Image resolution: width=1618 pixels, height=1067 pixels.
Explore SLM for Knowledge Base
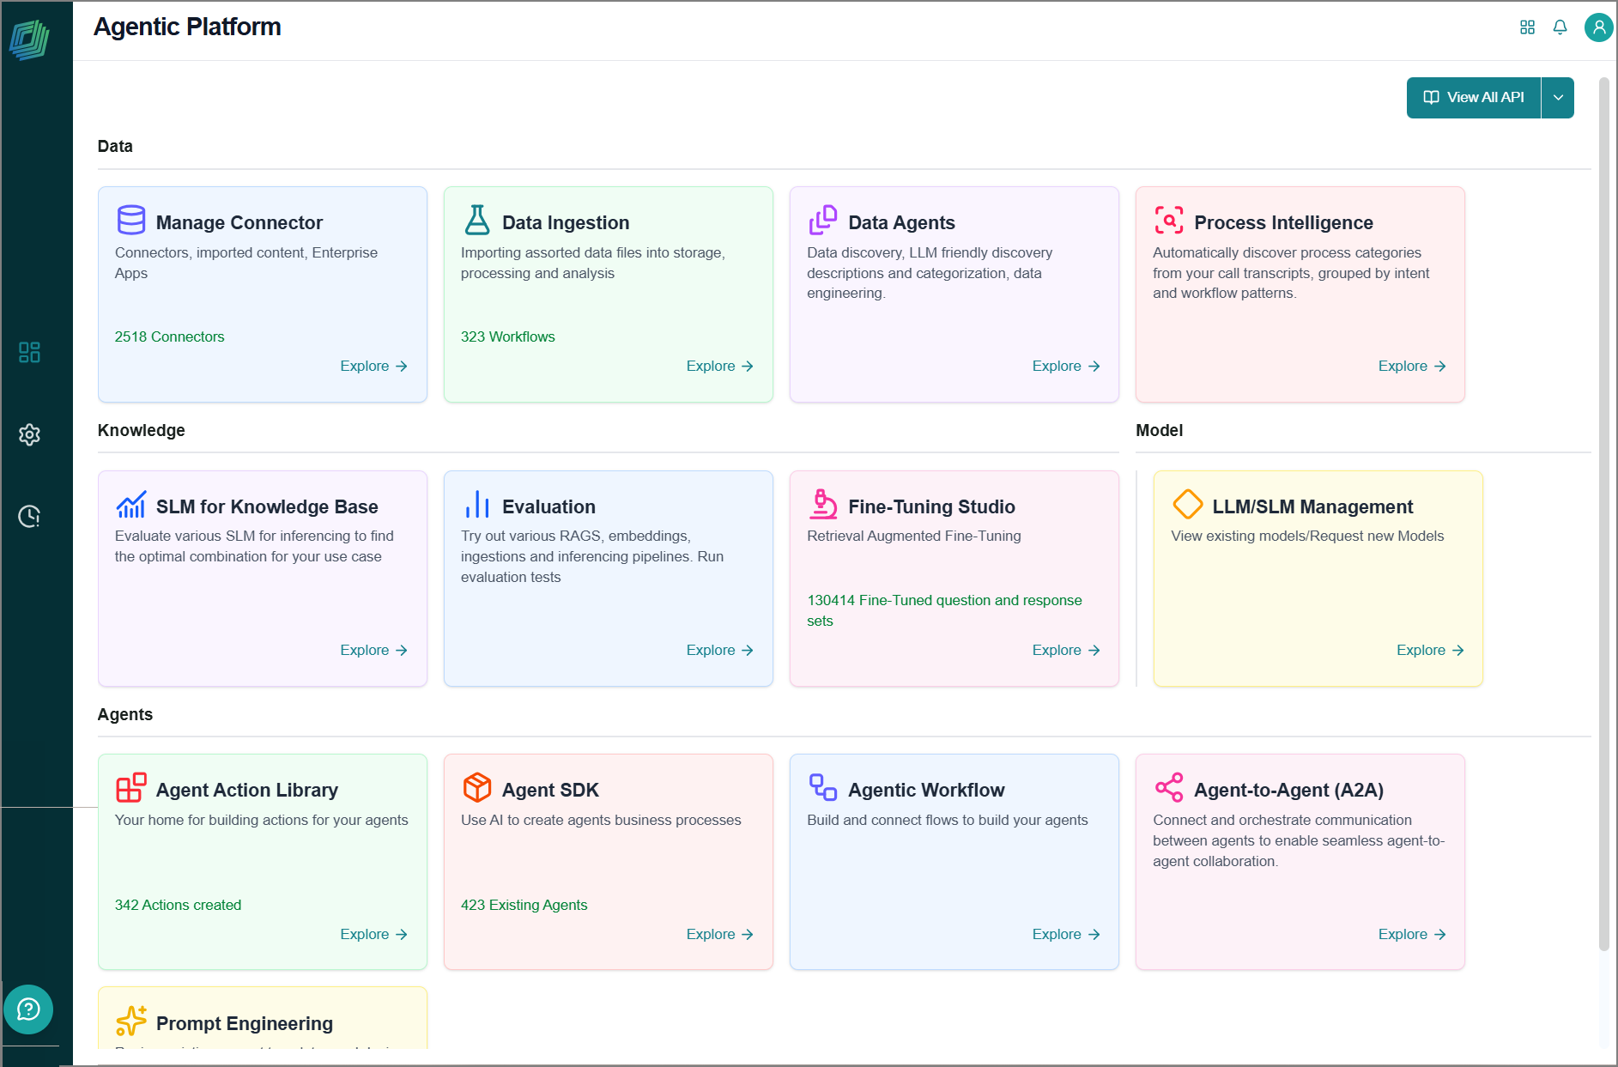[373, 651]
